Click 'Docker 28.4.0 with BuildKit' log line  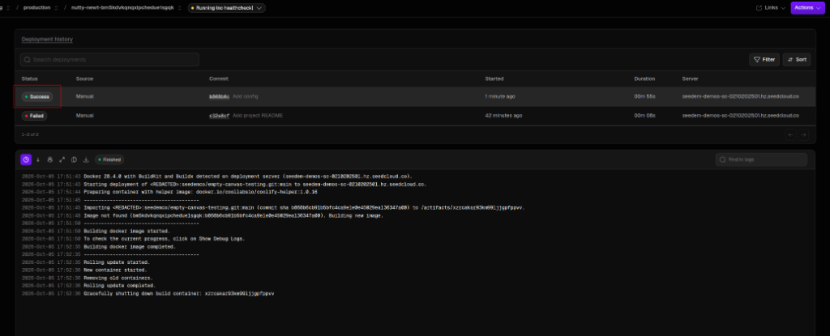click(x=248, y=177)
